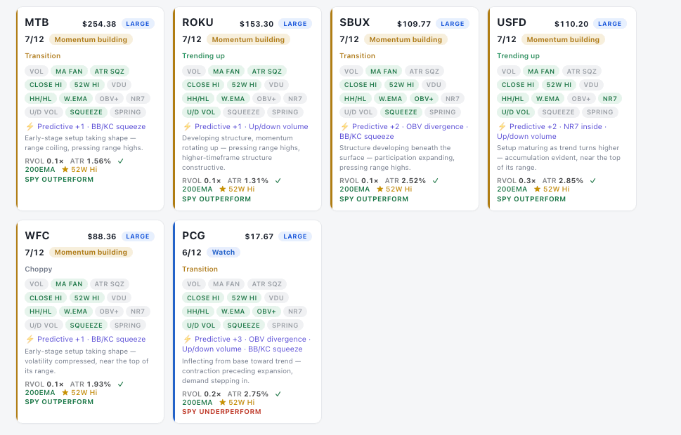Click the 6/12 score on PCG card
The width and height of the screenshot is (681, 435).
click(192, 253)
